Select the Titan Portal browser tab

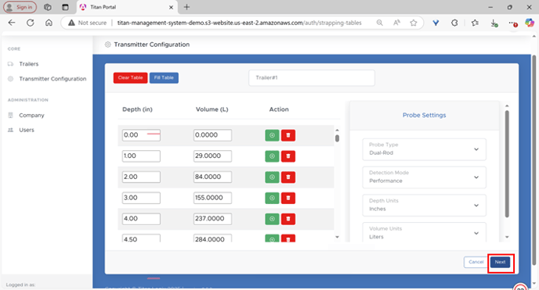coord(126,7)
